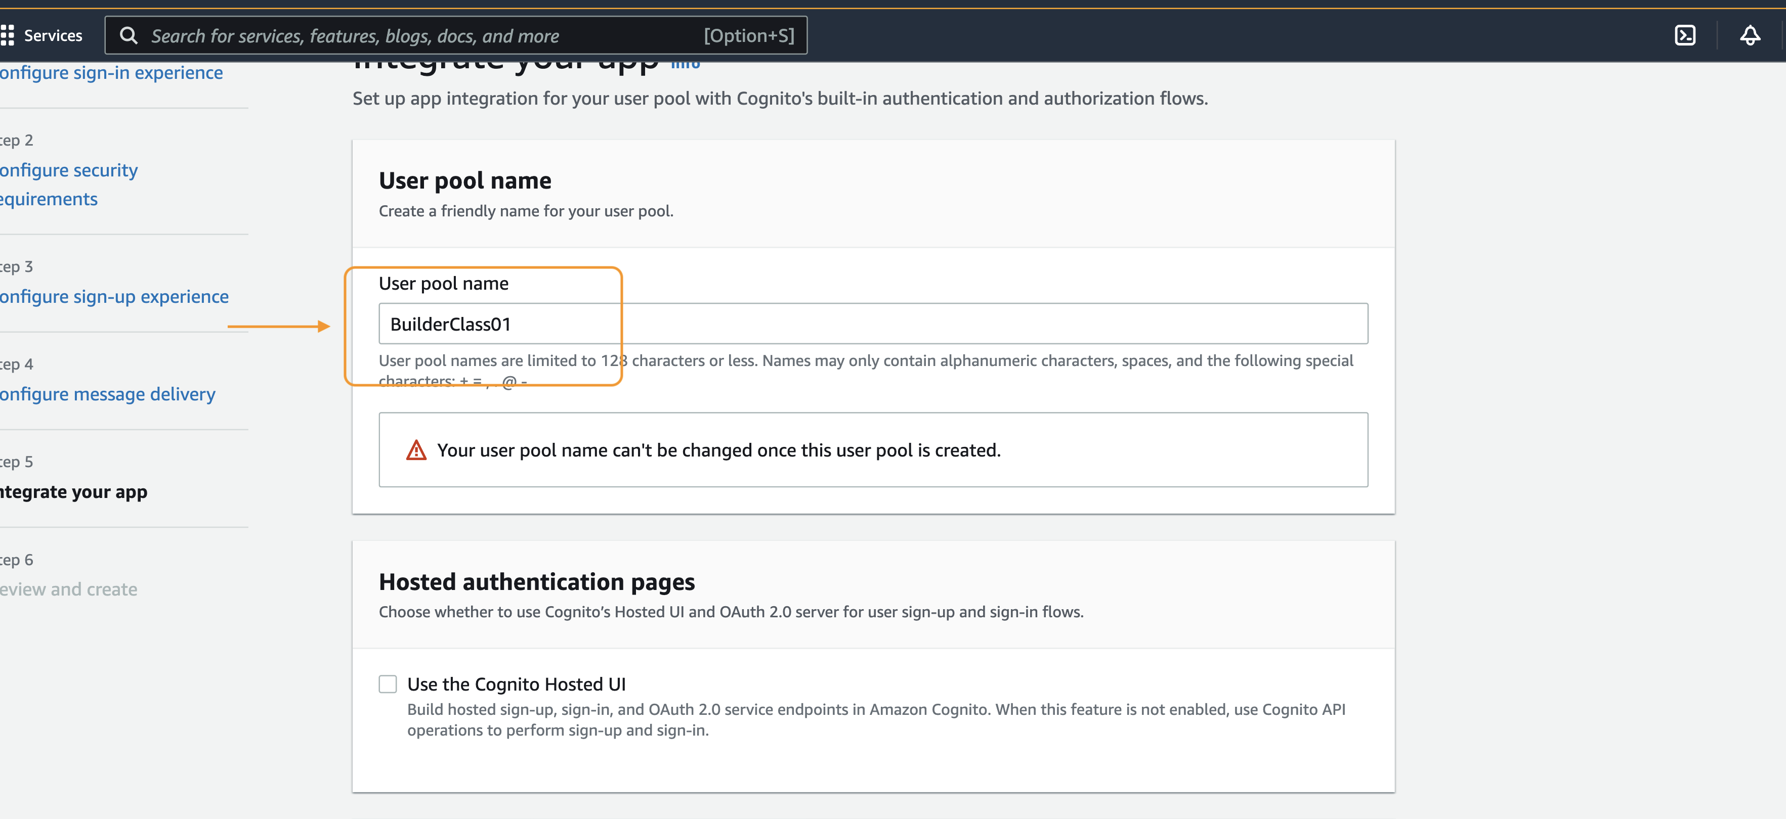
Task: Click the Use the Cognito Hosted UI label
Action: [517, 685]
